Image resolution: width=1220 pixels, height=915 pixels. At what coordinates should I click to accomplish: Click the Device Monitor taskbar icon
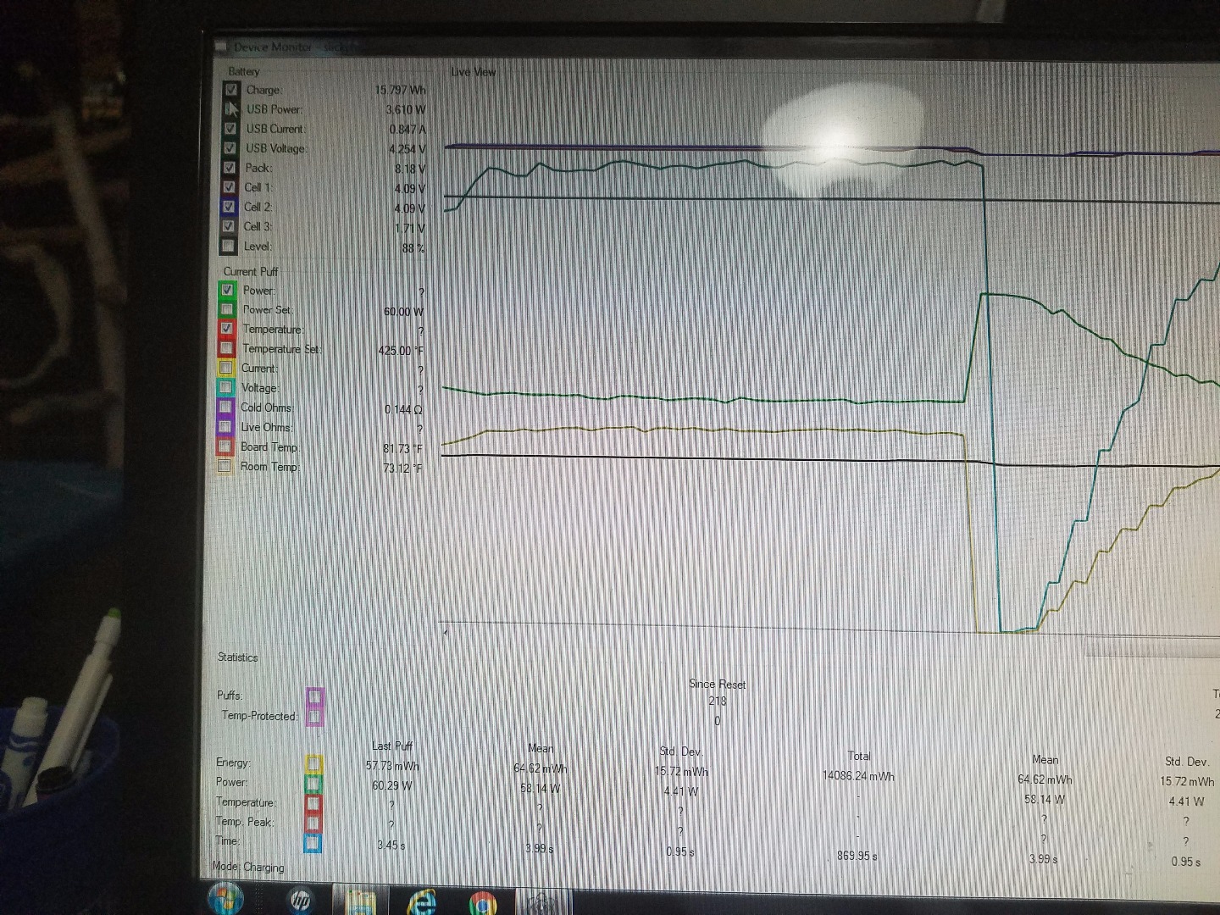(541, 903)
